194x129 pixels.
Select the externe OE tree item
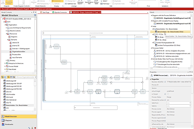point(14,46)
